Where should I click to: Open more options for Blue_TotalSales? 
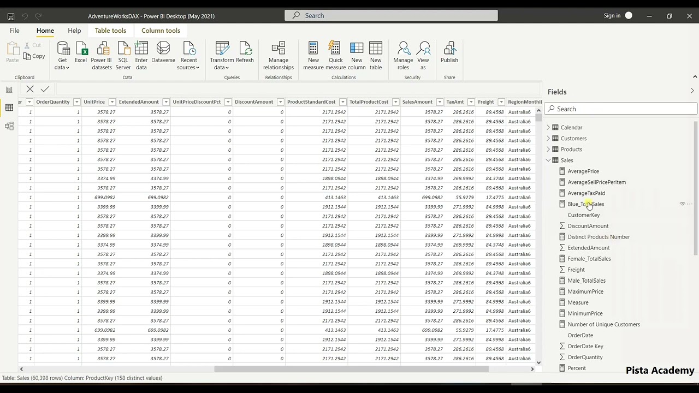(690, 204)
